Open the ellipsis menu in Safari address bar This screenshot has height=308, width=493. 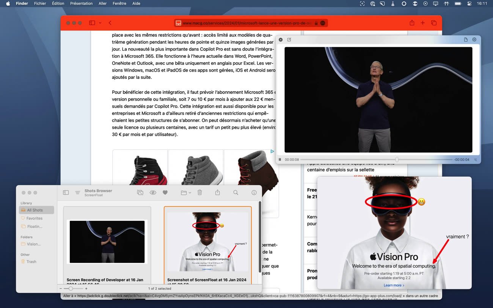point(323,23)
